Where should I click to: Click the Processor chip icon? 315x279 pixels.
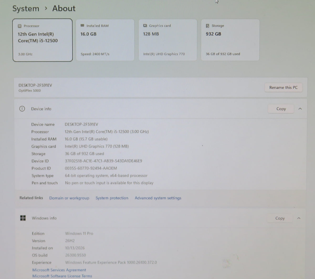point(19,26)
